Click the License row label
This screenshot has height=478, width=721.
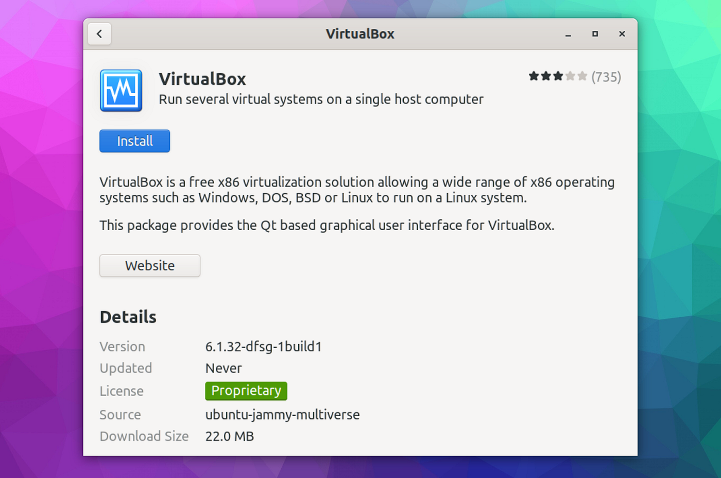121,390
